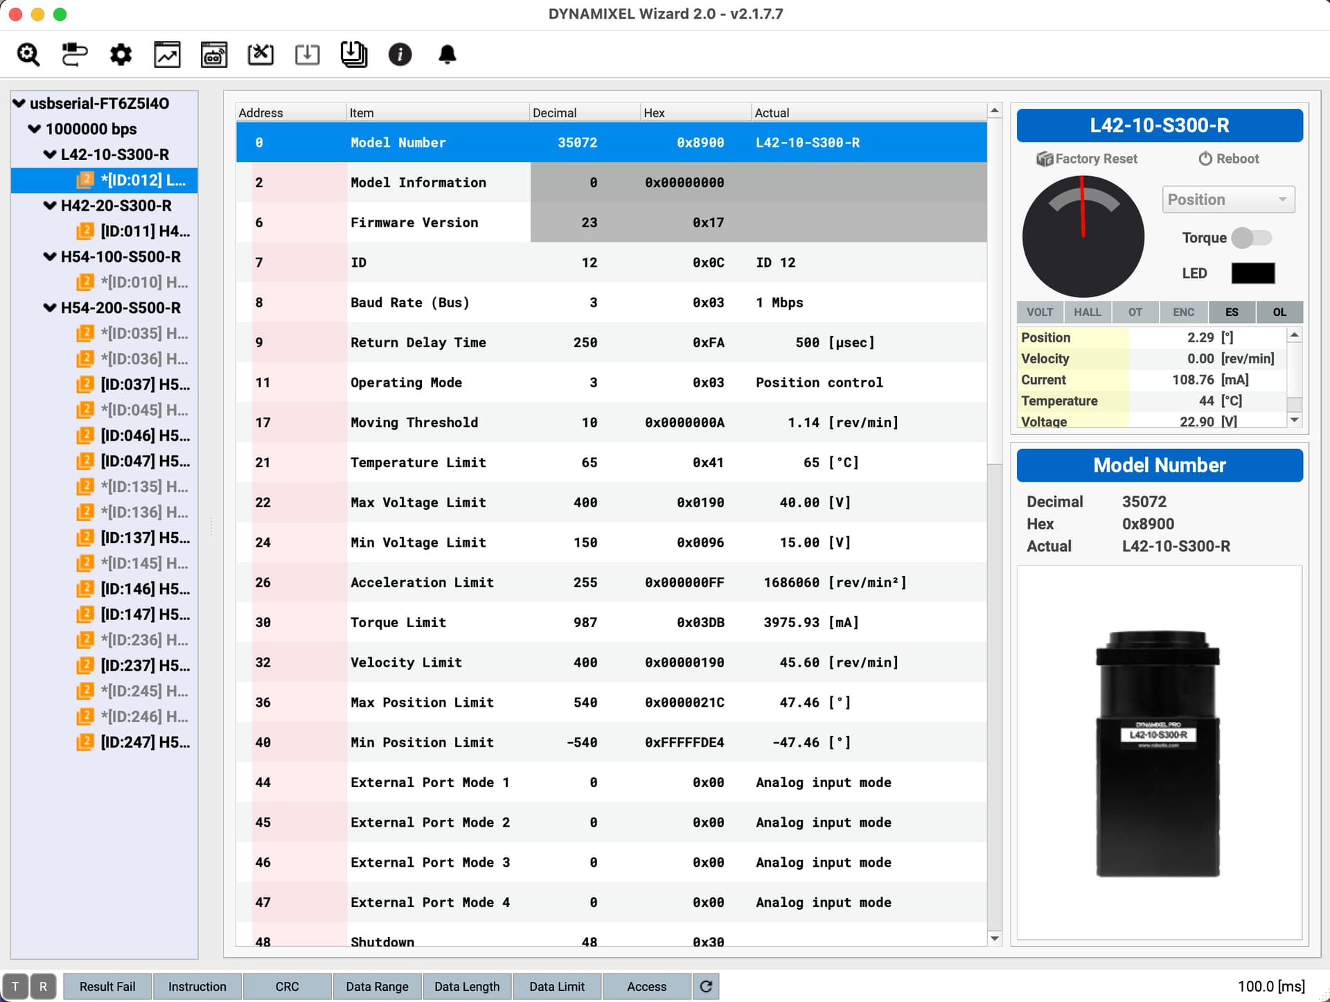Image resolution: width=1330 pixels, height=1002 pixels.
Task: Click the L42-10-S300-R actuator product image
Action: coord(1158,753)
